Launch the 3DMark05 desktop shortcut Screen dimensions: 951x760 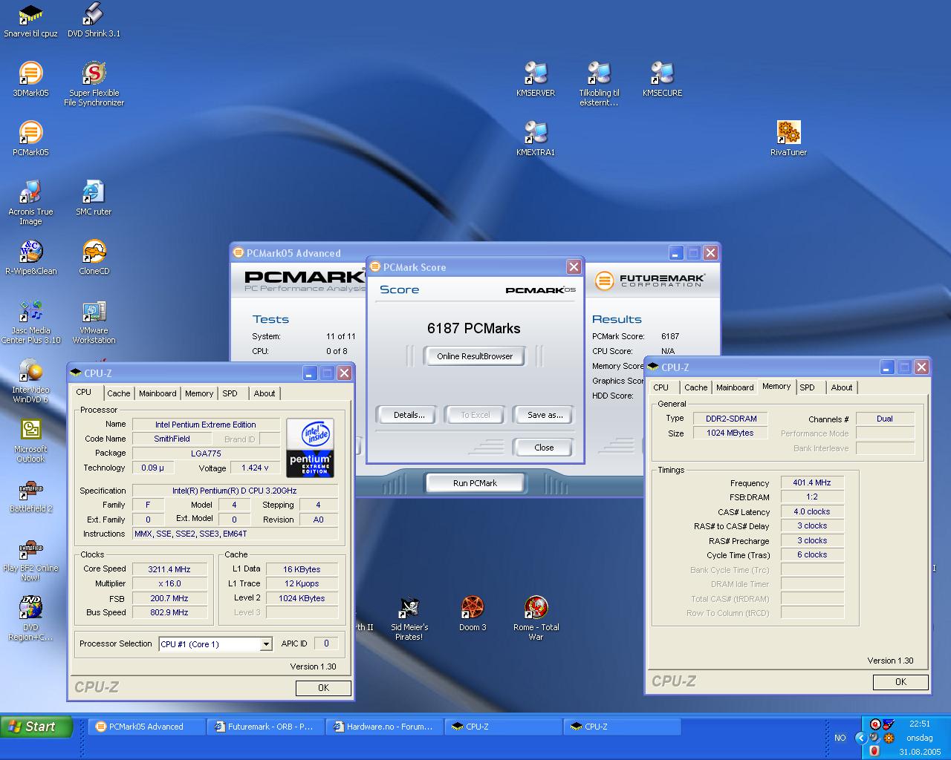(30, 79)
